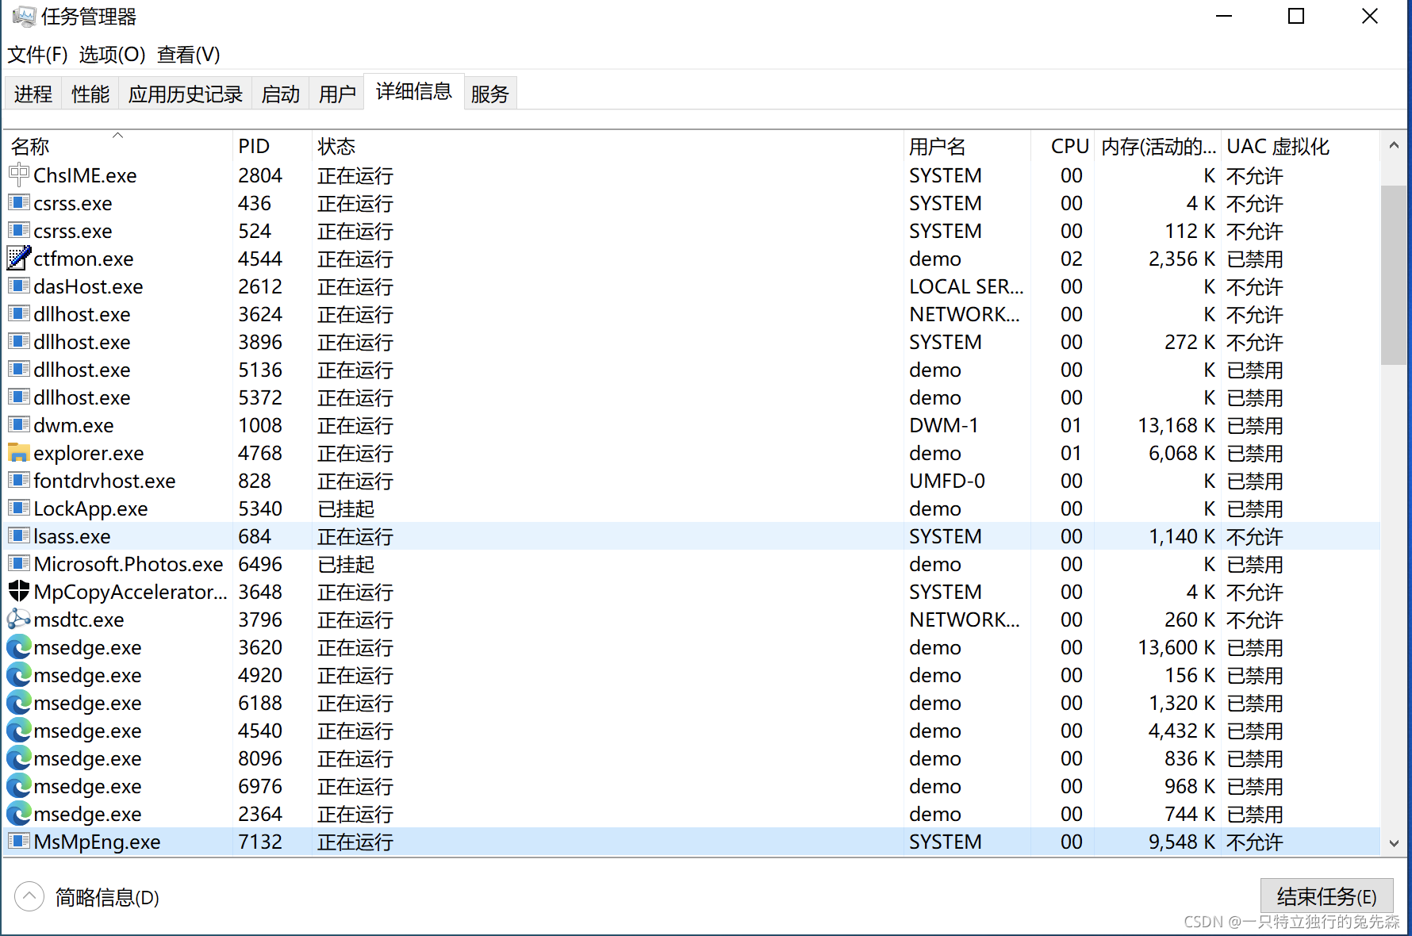Click the dwm.exe process icon
Image resolution: width=1412 pixels, height=936 pixels.
click(x=19, y=424)
